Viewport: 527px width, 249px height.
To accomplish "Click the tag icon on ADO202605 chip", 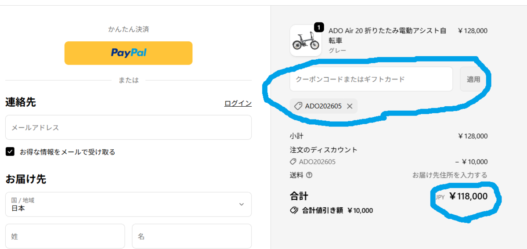I will click(298, 106).
